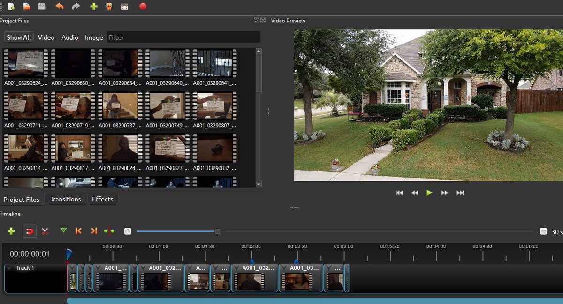The image size is (563, 304).
Task: Click the blue playhead on the ruler
Action: (x=69, y=253)
